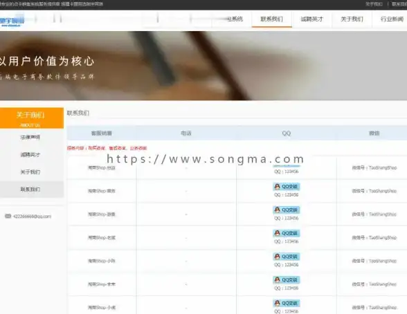Click the envelope icon beside the email address
The width and height of the screenshot is (407, 314).
click(8, 216)
